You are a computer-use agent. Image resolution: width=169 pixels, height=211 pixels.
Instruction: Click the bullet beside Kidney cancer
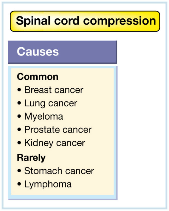pos(19,143)
